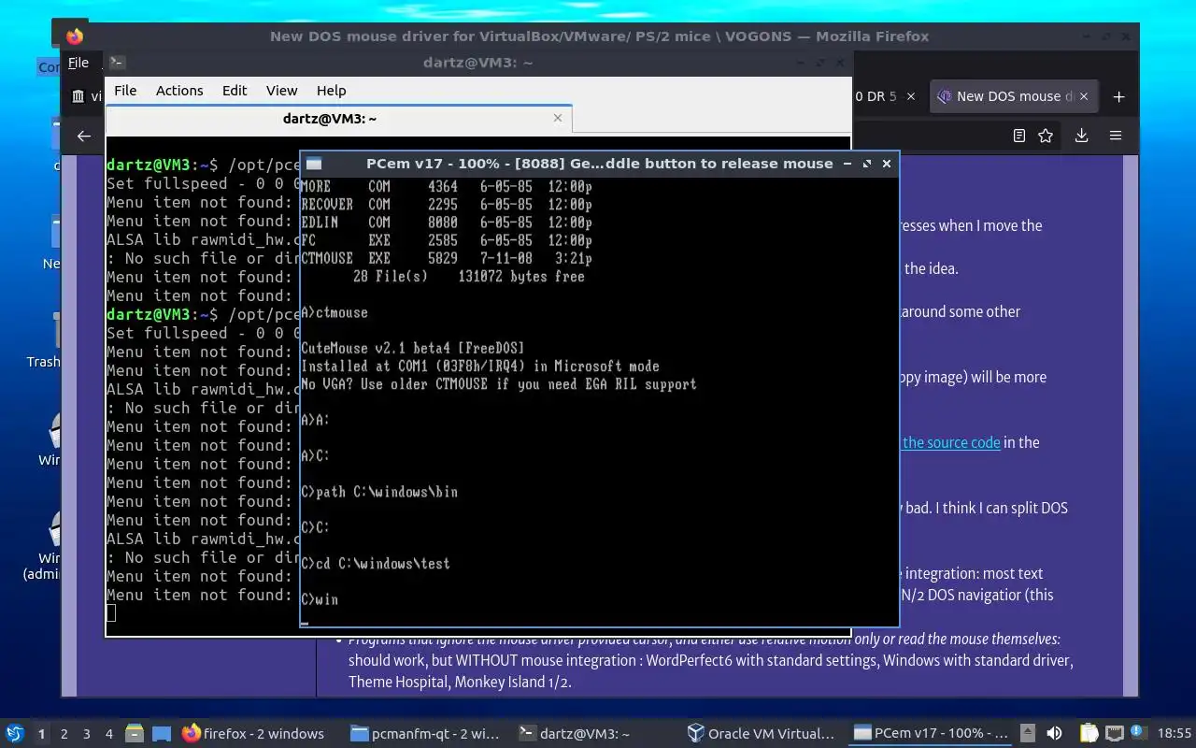Click EDLIN COM file listing row
1196x748 pixels.
447,223
